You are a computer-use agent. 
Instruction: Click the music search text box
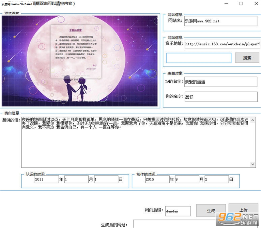click(199, 58)
